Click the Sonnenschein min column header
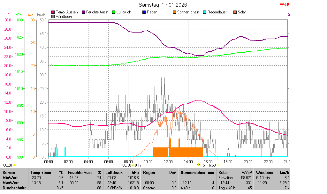 tap(197, 173)
